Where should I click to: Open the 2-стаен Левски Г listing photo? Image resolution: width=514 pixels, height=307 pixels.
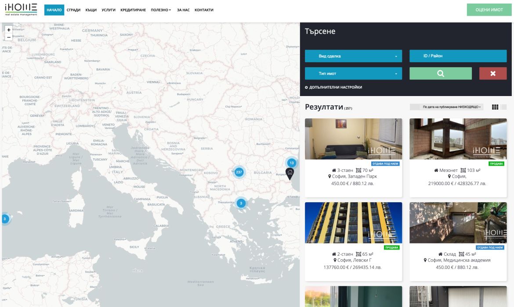pos(353,223)
